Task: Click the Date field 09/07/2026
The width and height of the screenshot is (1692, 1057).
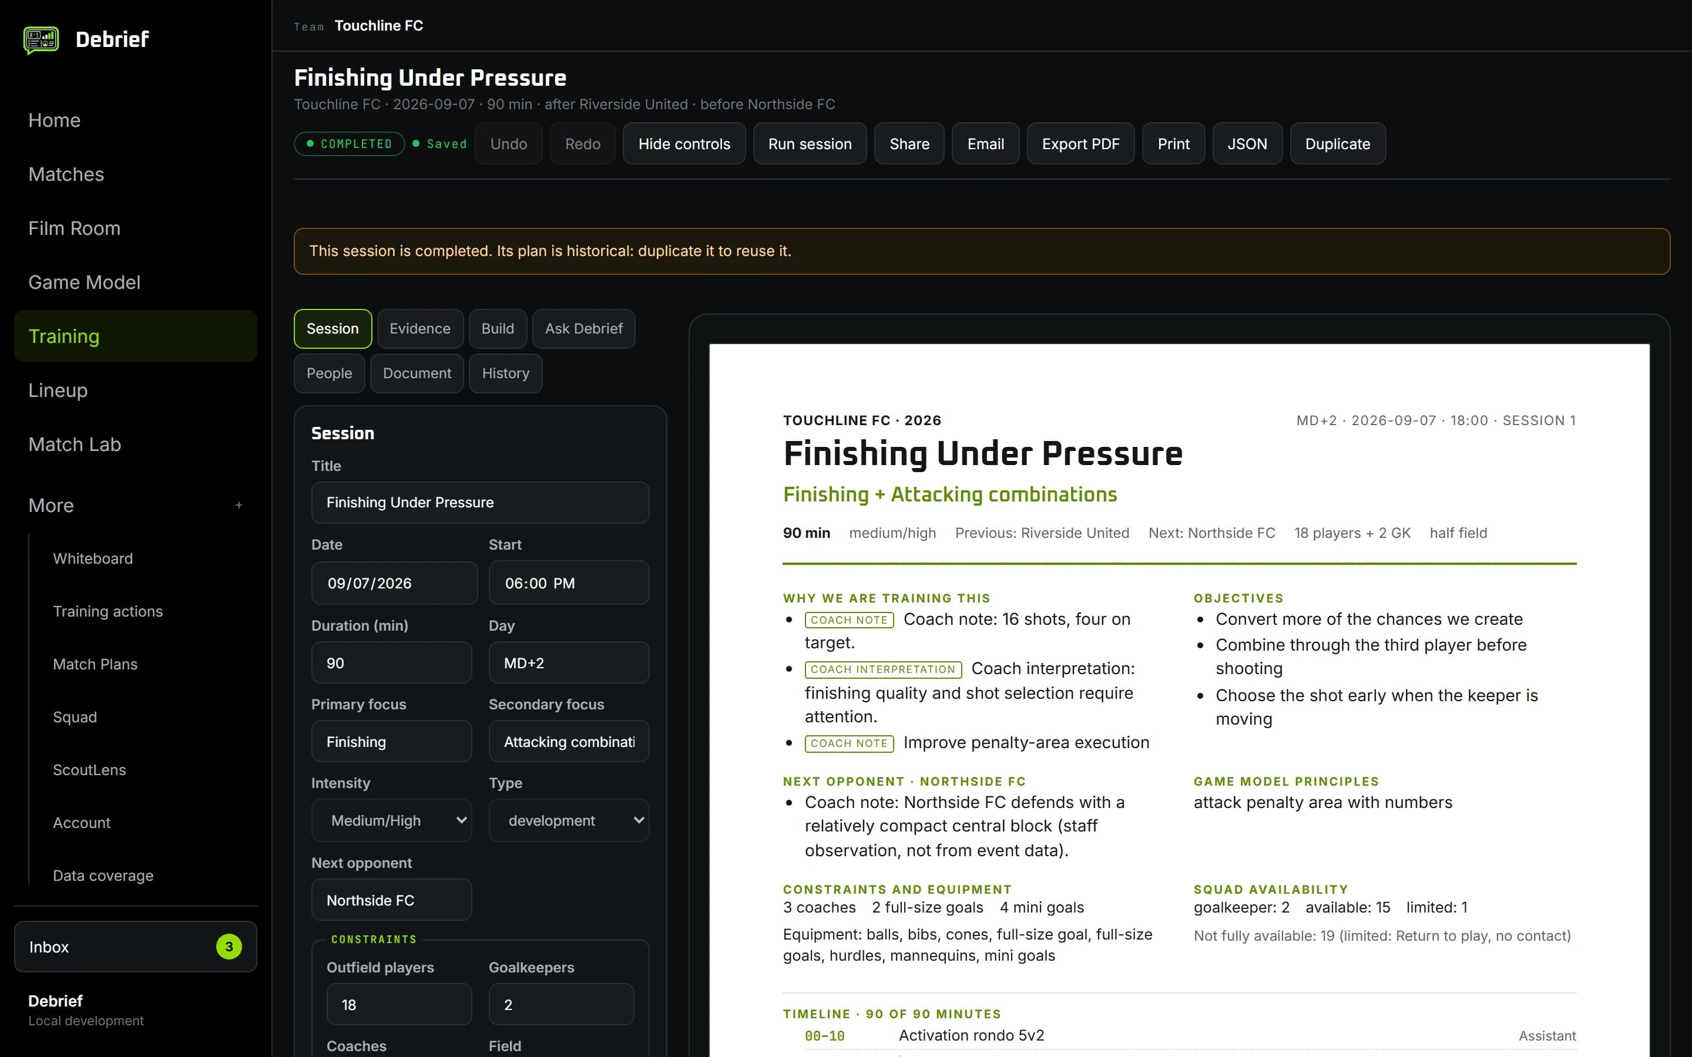Action: [x=394, y=583]
